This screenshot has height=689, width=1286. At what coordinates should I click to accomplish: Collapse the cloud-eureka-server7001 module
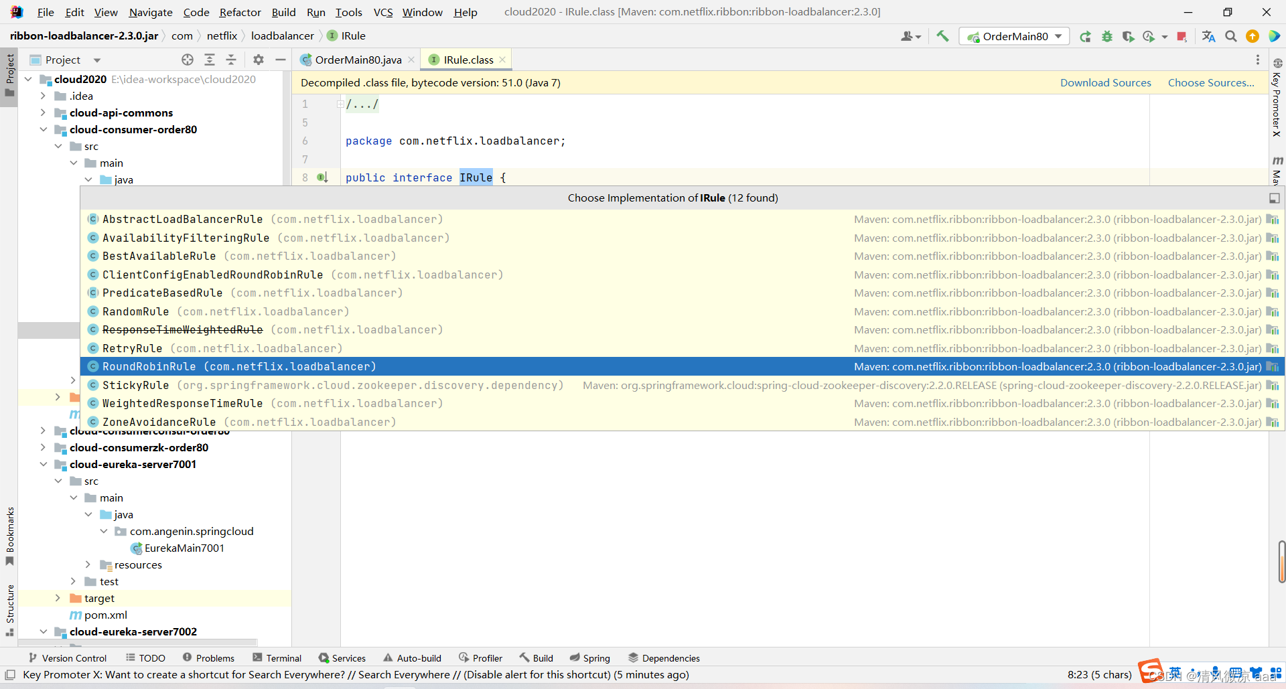(43, 464)
